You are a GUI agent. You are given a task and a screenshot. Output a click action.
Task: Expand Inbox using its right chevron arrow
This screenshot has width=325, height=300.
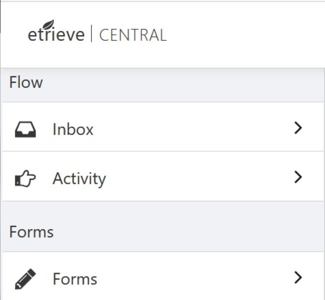[x=297, y=128]
